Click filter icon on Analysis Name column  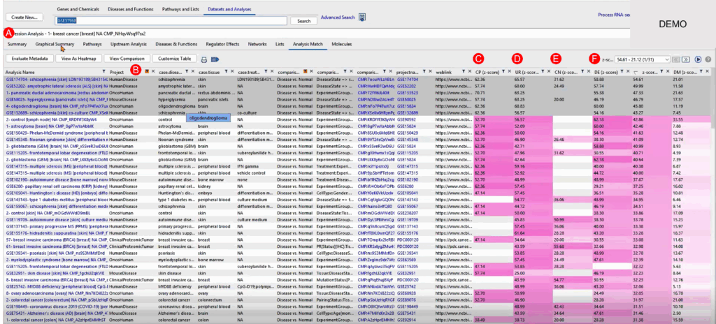point(104,72)
